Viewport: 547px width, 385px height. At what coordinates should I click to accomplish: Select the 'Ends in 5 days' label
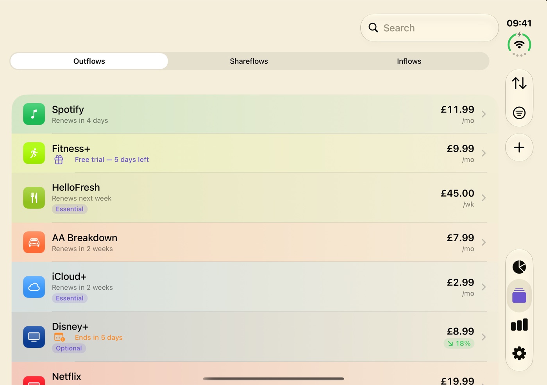(98, 337)
